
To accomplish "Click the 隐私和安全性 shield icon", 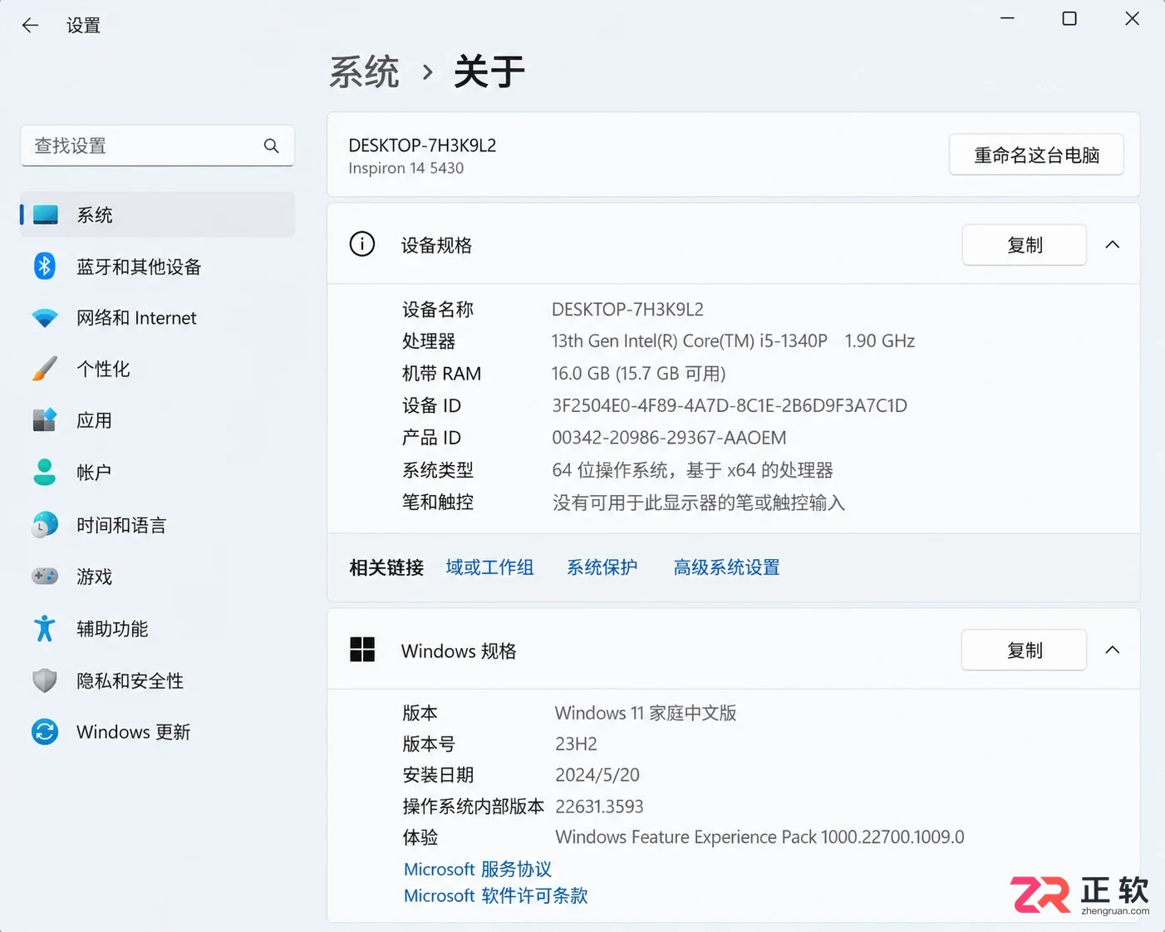I will (45, 681).
